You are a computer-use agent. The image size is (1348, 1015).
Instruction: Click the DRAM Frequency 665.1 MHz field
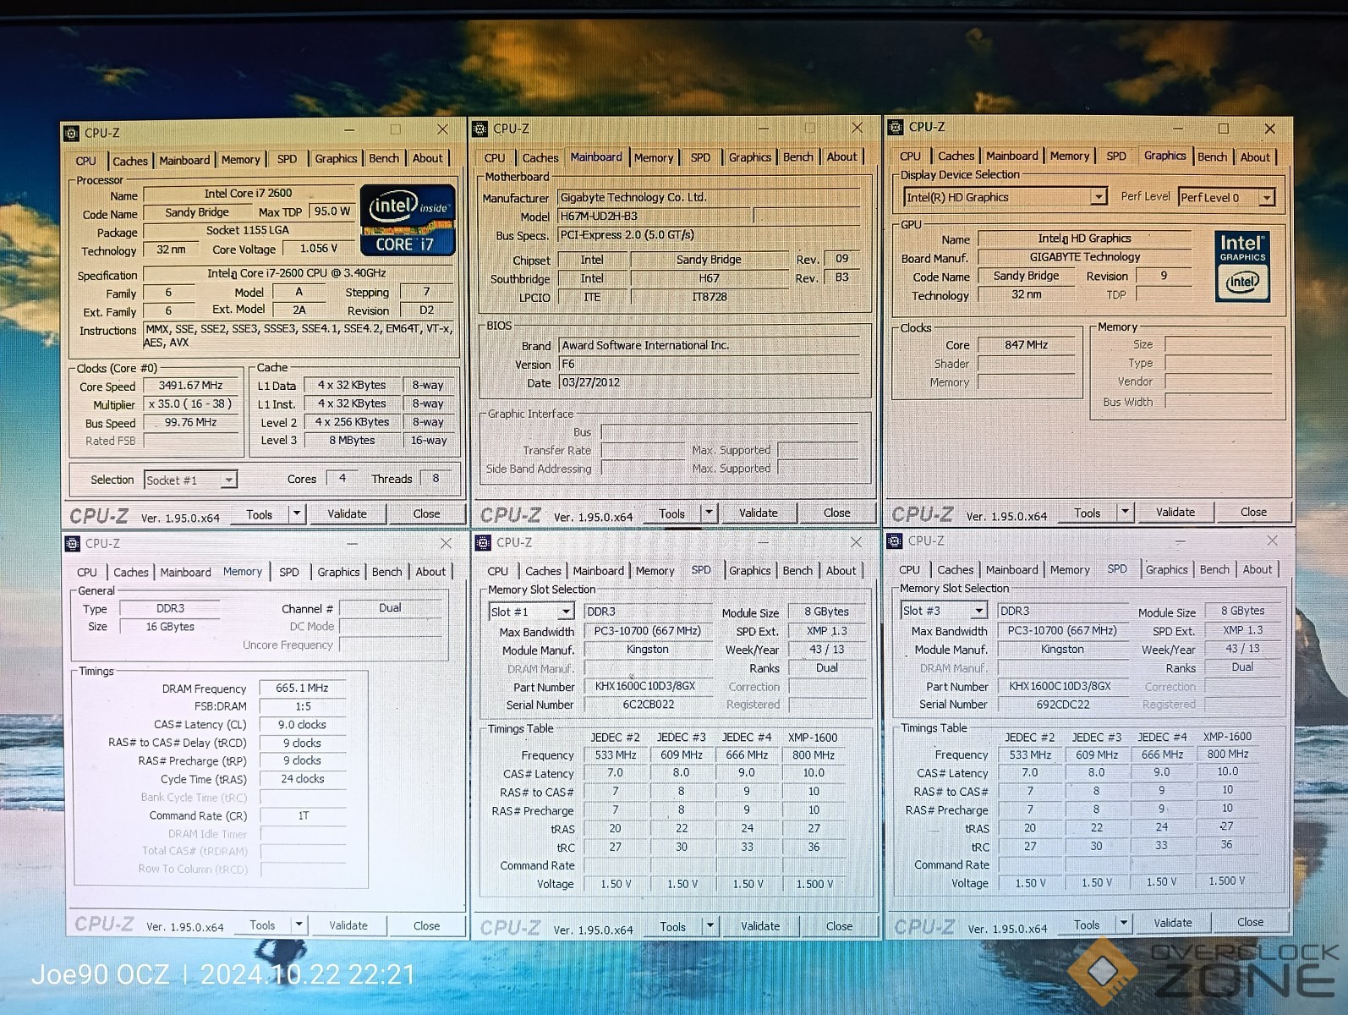point(302,688)
